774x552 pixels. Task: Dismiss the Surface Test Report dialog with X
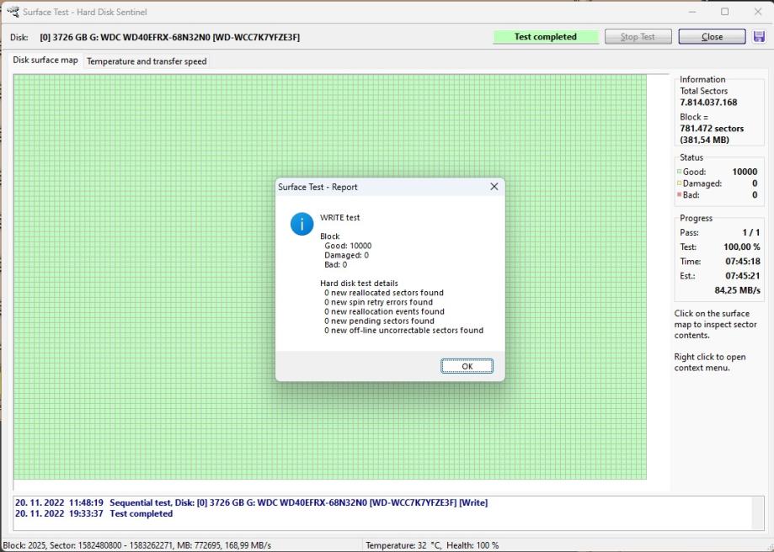pos(494,187)
